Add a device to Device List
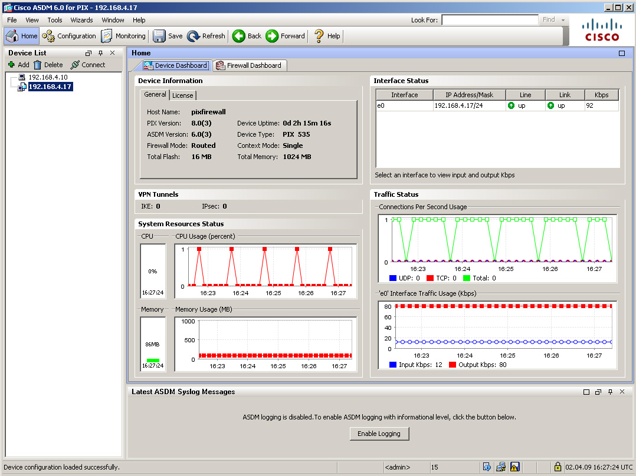 click(18, 65)
